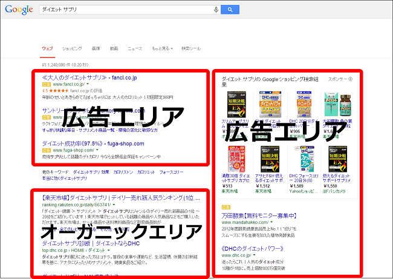Click the Google logo
Image resolution: width=393 pixels, height=279 pixels.
19,10
